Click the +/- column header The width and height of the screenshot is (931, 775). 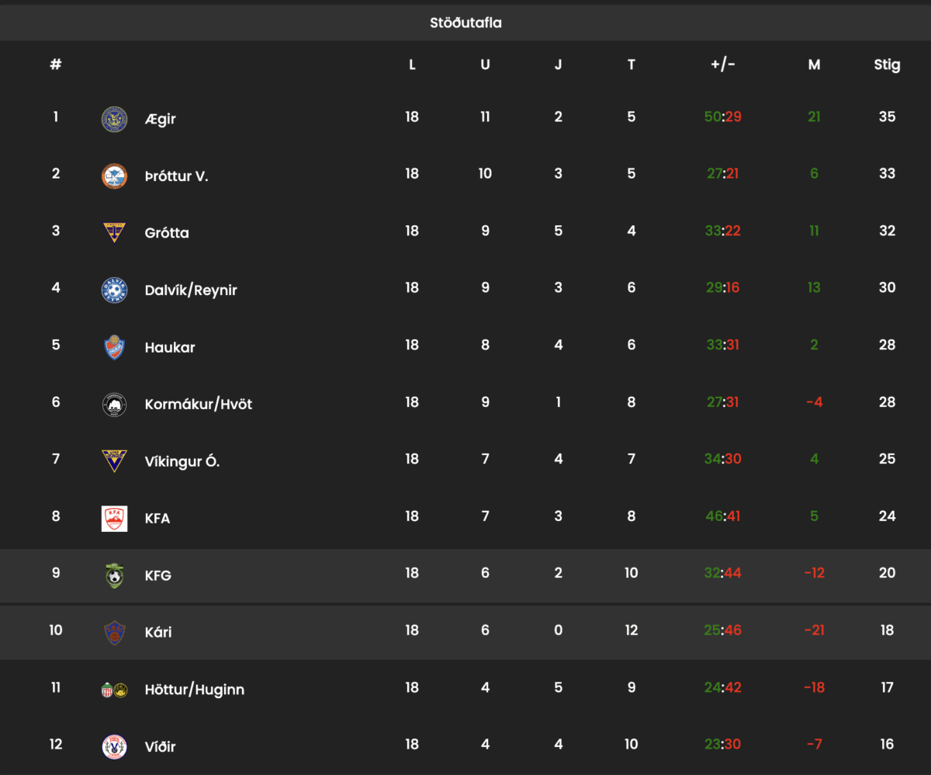(x=722, y=64)
